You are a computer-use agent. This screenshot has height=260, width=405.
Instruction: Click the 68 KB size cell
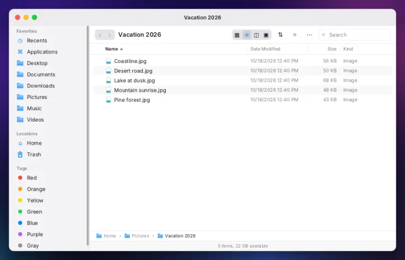[330, 80]
